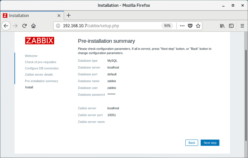Bookmark this page with the star

click(x=198, y=26)
